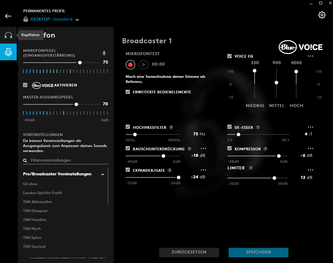Image resolution: width=333 pixels, height=263 pixels.
Task: Choose the TSM Daequan preset
Action: coord(35,211)
